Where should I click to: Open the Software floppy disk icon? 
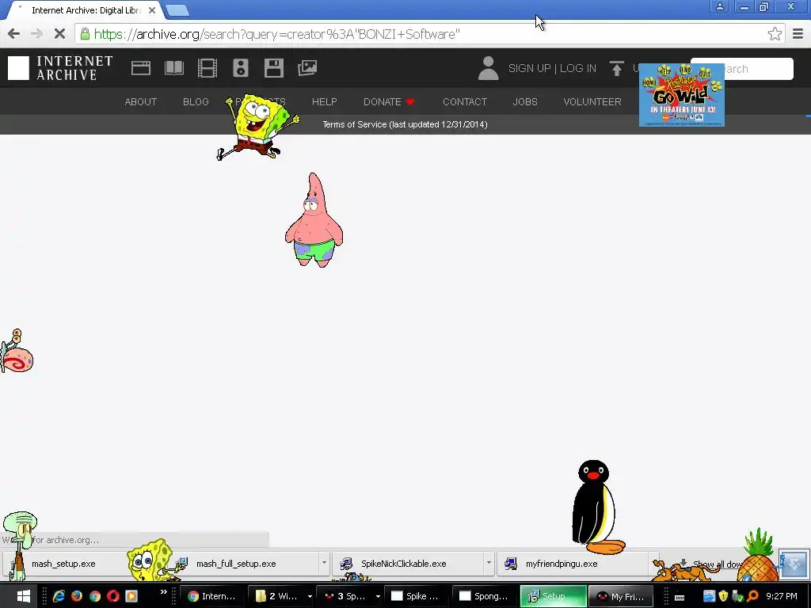coord(273,68)
